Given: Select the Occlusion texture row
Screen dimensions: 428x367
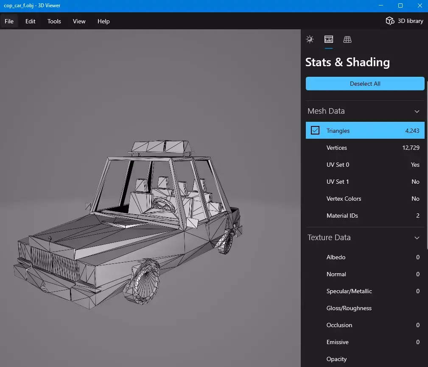Looking at the screenshot, I should pos(365,325).
